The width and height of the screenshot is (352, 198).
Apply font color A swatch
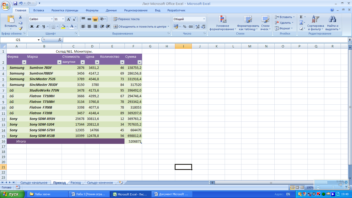tap(72, 26)
